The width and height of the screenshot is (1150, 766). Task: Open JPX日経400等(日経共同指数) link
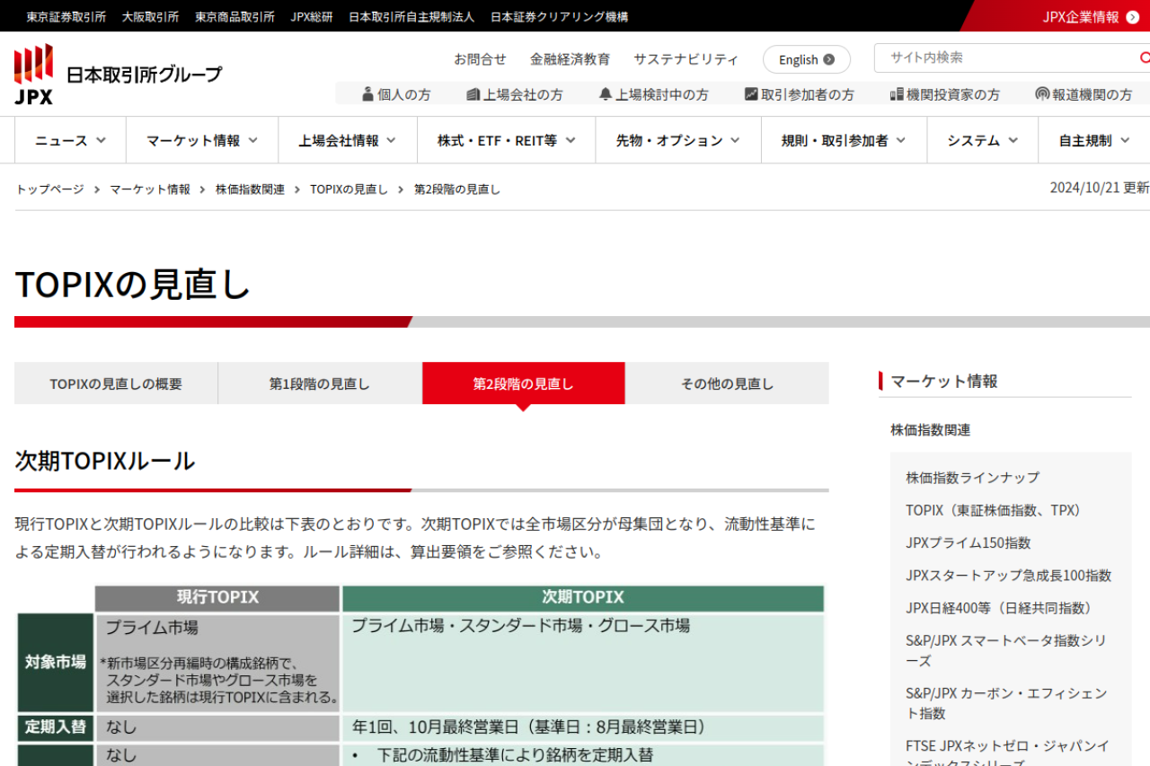1002,608
